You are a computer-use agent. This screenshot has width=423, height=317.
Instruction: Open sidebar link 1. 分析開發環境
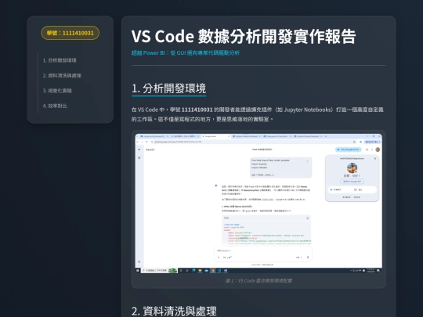click(60, 60)
